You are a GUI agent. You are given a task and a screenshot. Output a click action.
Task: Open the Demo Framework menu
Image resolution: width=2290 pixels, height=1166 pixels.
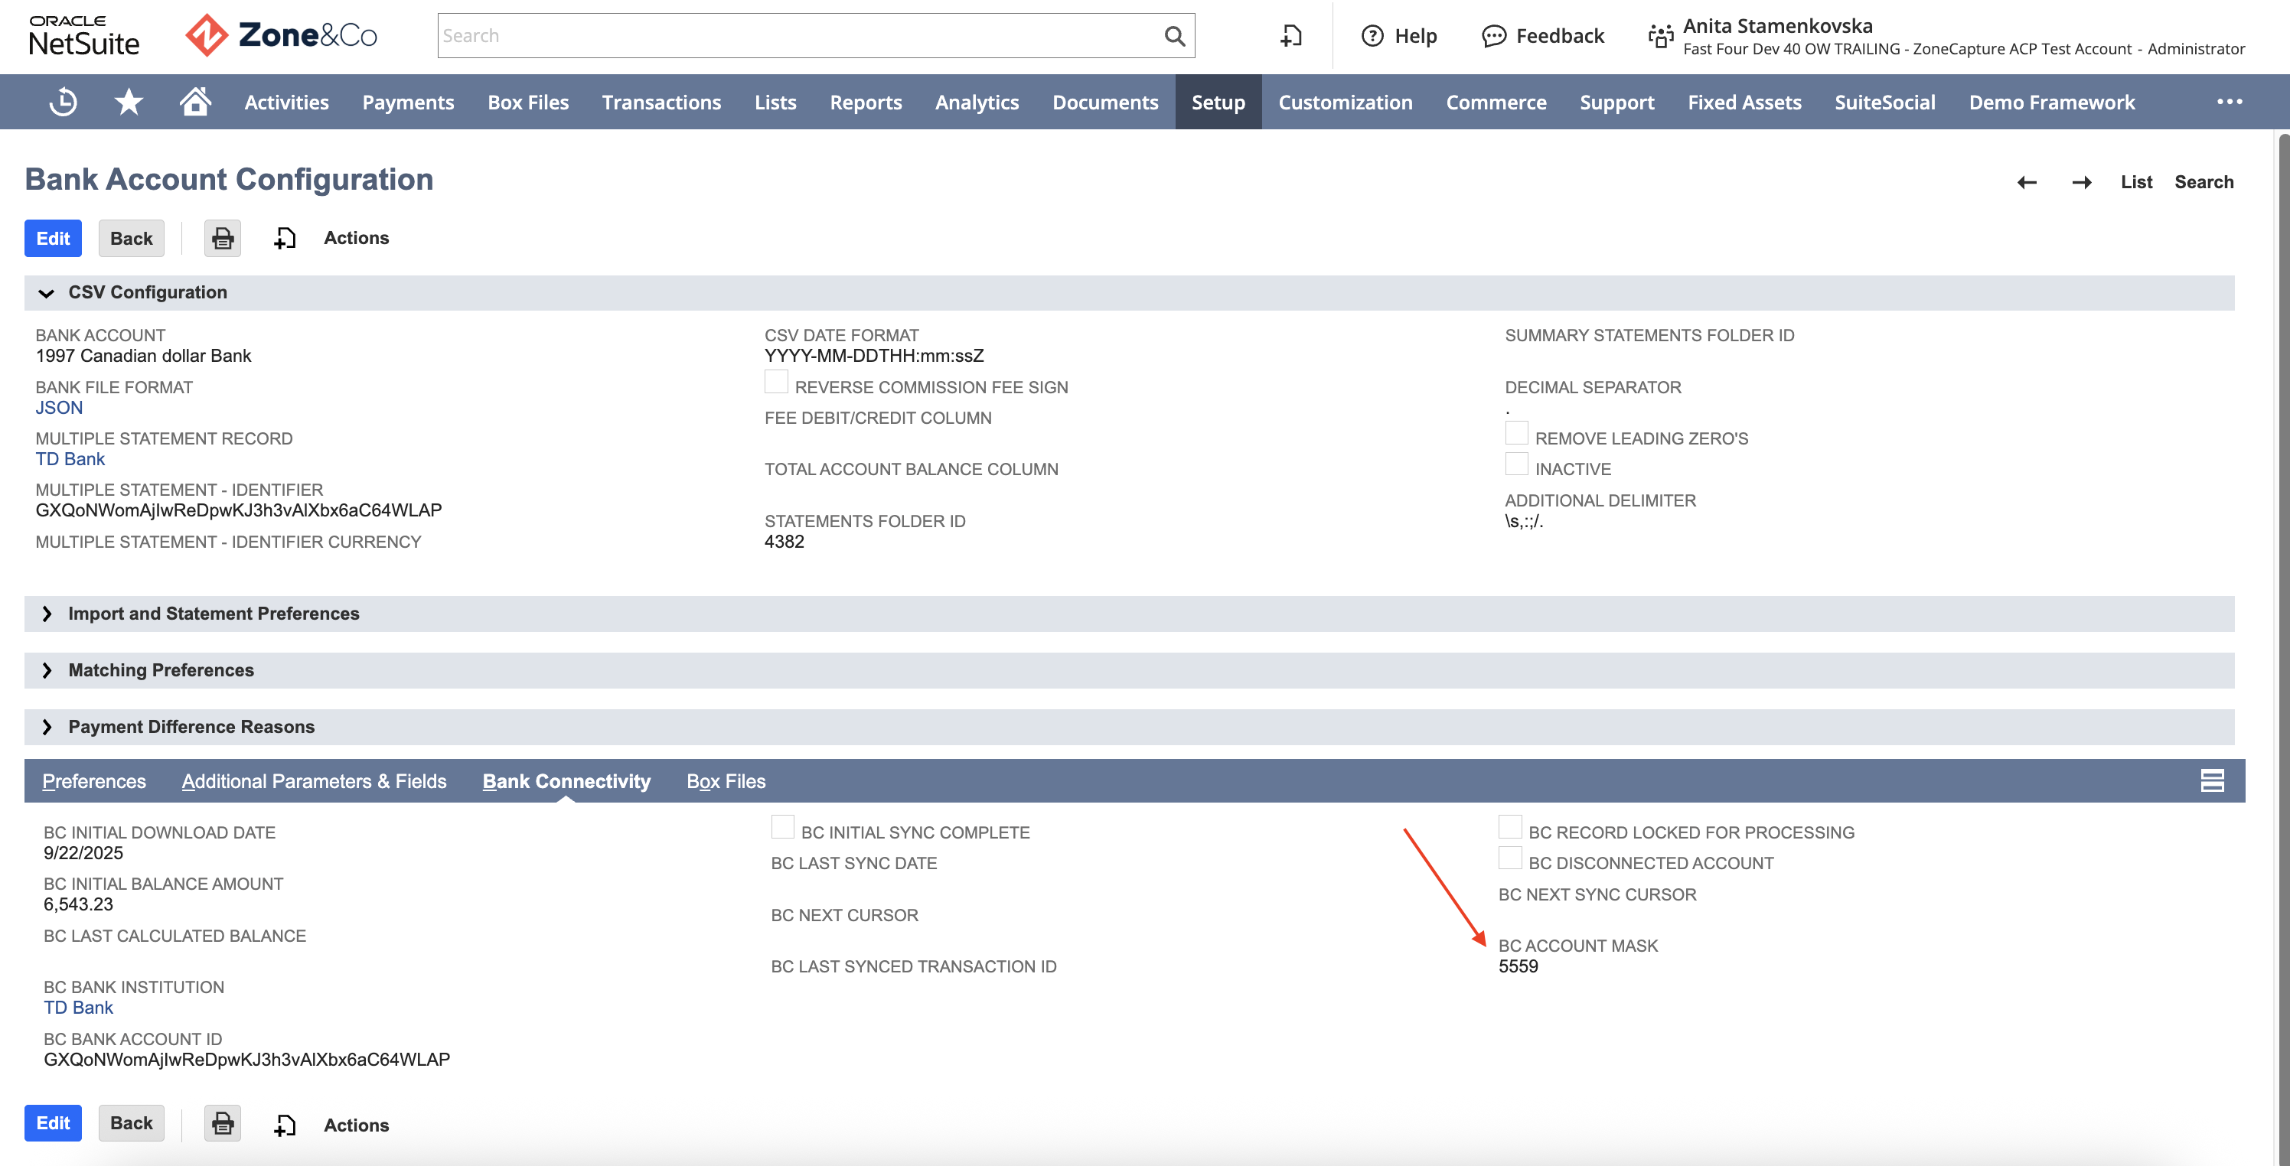coord(2052,103)
